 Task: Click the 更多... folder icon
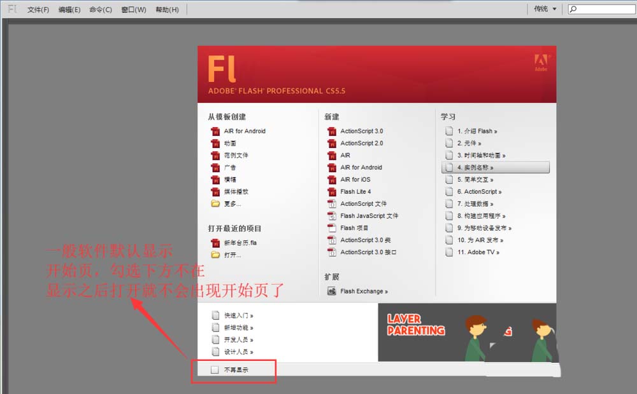pyautogui.click(x=215, y=203)
